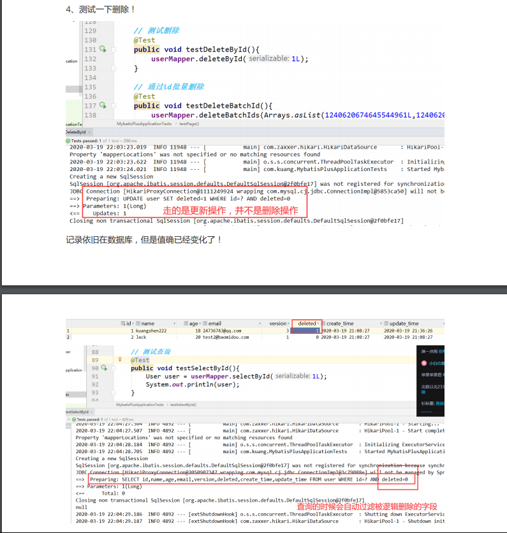Sort table by the deleted column header

point(307,323)
